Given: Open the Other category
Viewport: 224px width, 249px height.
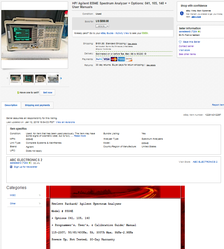Looking at the screenshot, I should tap(13, 204).
